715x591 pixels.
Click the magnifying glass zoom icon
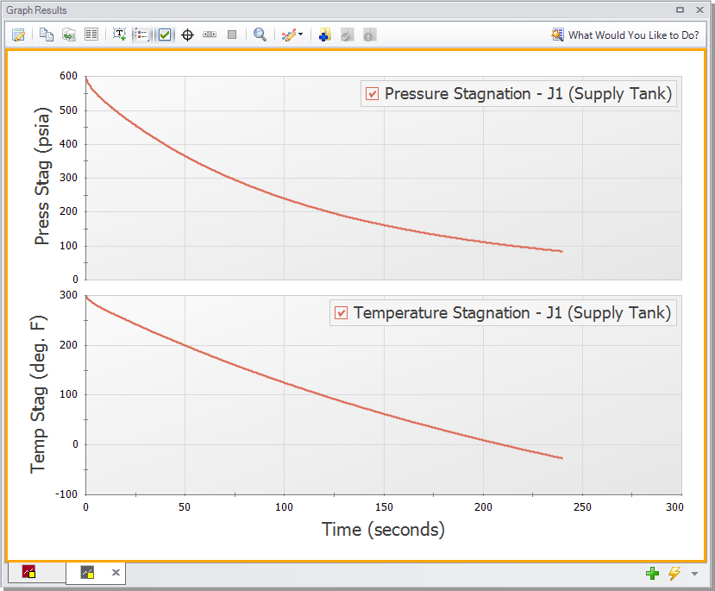[x=260, y=35]
